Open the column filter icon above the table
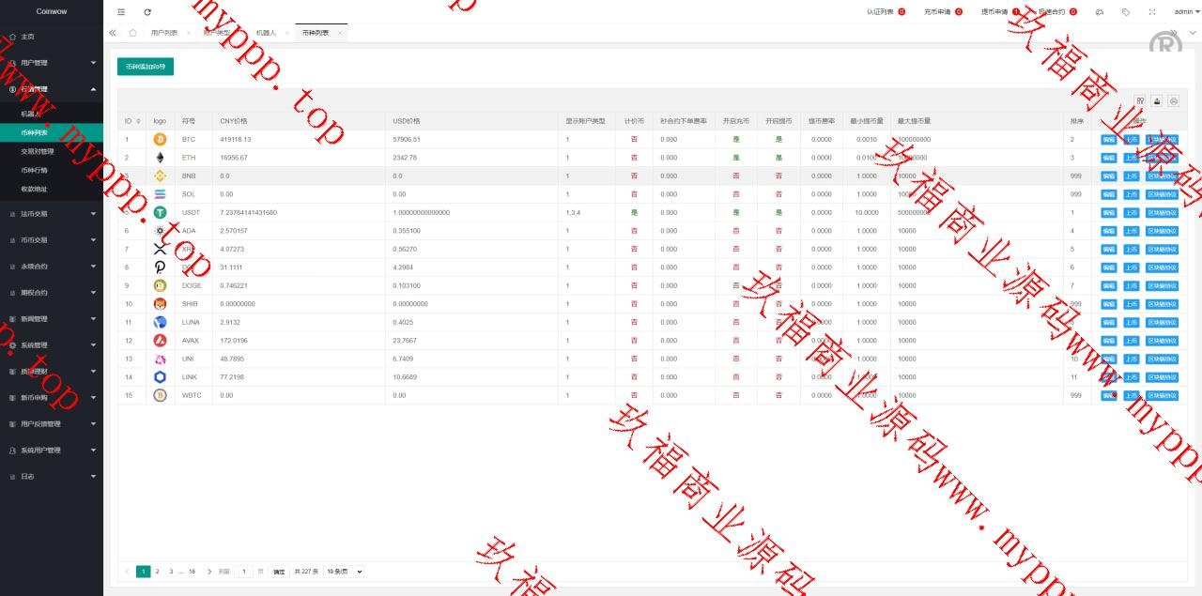Viewport: 1202px width, 596px height. (x=1140, y=100)
